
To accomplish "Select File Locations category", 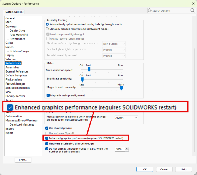I will point(14,80).
